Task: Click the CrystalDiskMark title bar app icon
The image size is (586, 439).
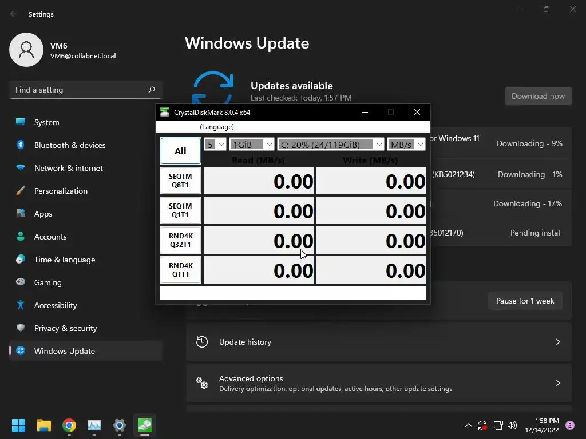Action: 165,112
